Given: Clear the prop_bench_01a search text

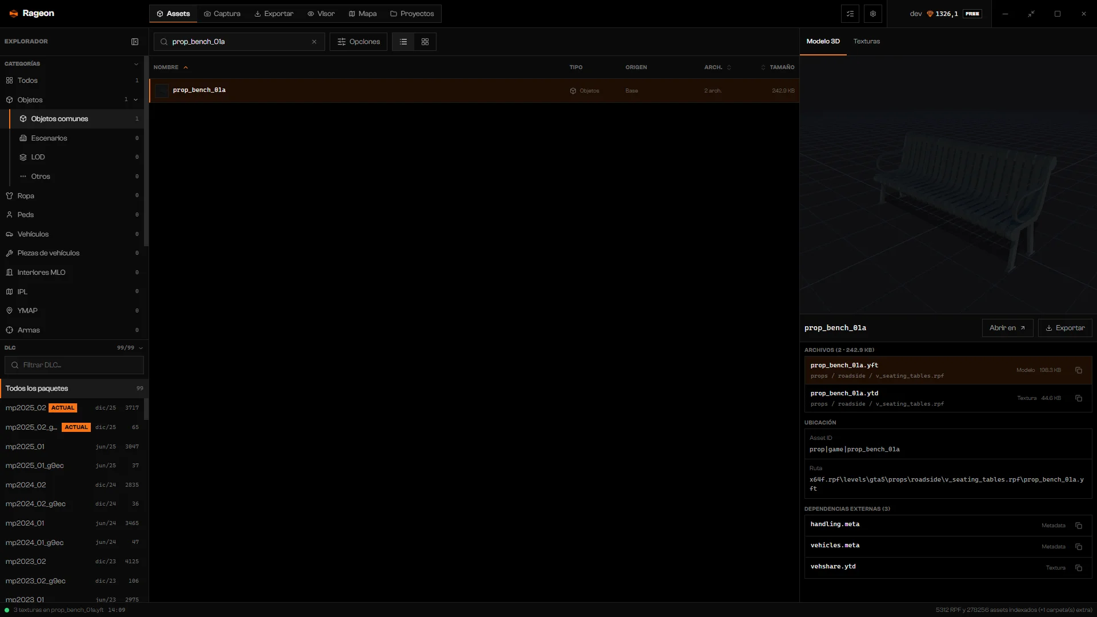Looking at the screenshot, I should (x=314, y=42).
